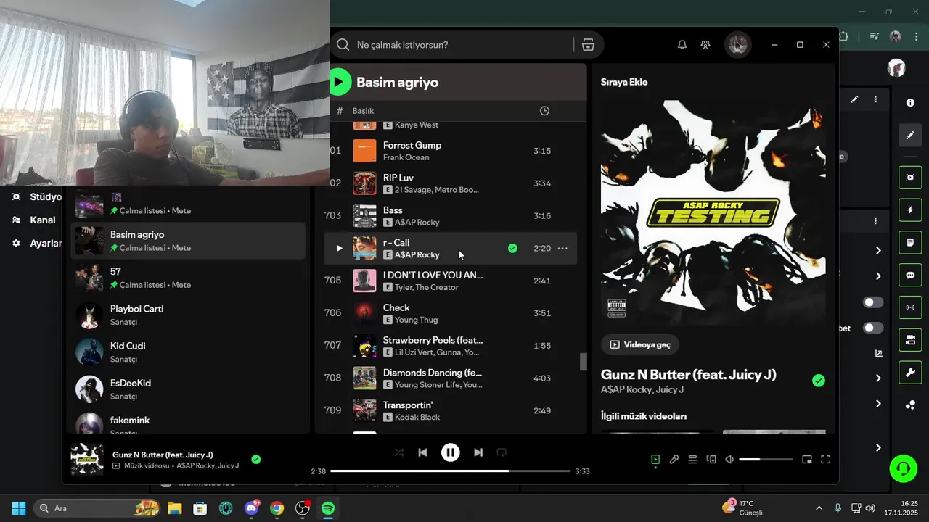This screenshot has height=522, width=929.
Task: Click the info icon in the background sidebar
Action: (x=910, y=103)
